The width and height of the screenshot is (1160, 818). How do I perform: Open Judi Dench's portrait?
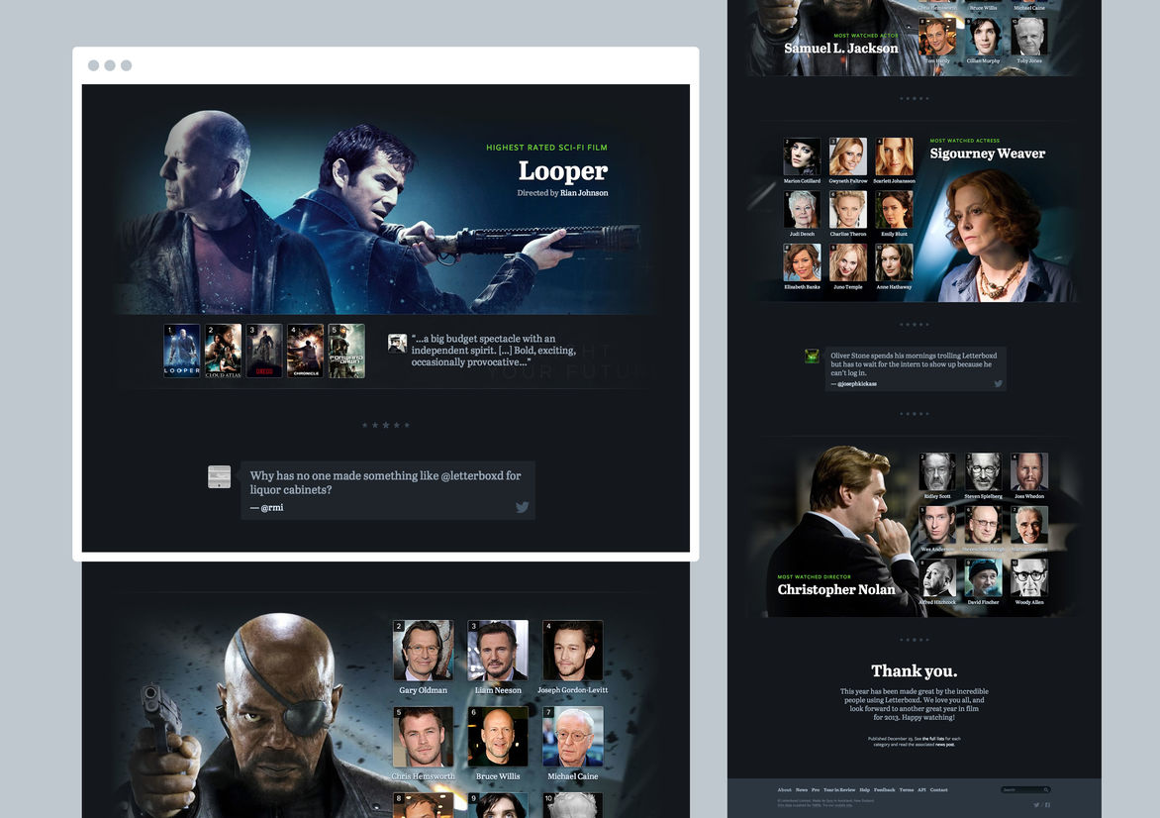(802, 210)
